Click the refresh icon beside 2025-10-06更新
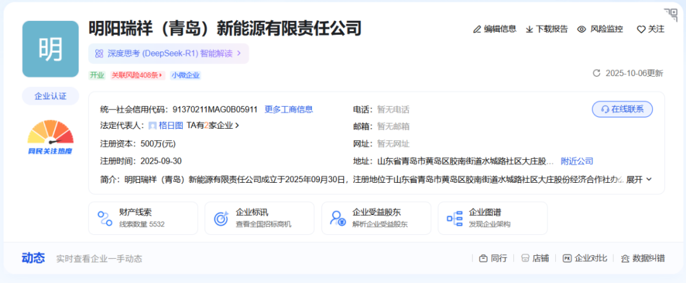Viewport: 686px width, 283px height. (x=596, y=73)
